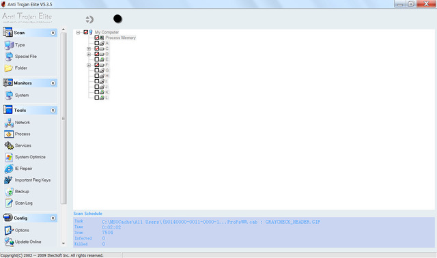The image size is (437, 258).
Task: Open the Special File scan icon
Action: point(9,57)
